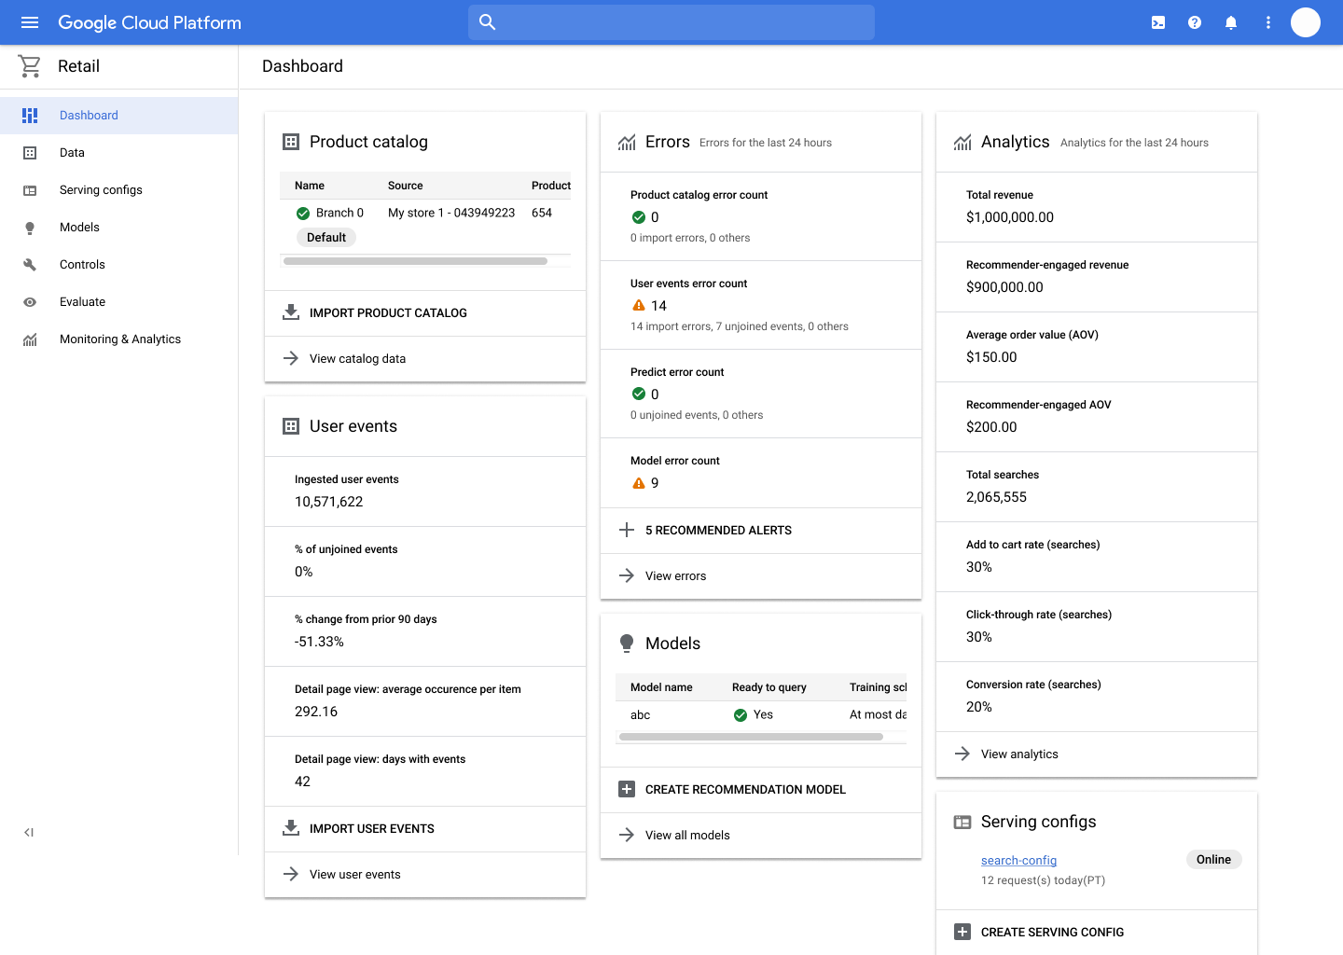Screen dimensions: 1343x955
Task: Open Evaluate in the sidebar
Action: tap(119, 302)
